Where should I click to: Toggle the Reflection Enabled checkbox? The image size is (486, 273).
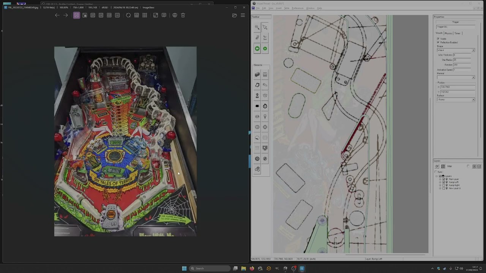pos(438,42)
